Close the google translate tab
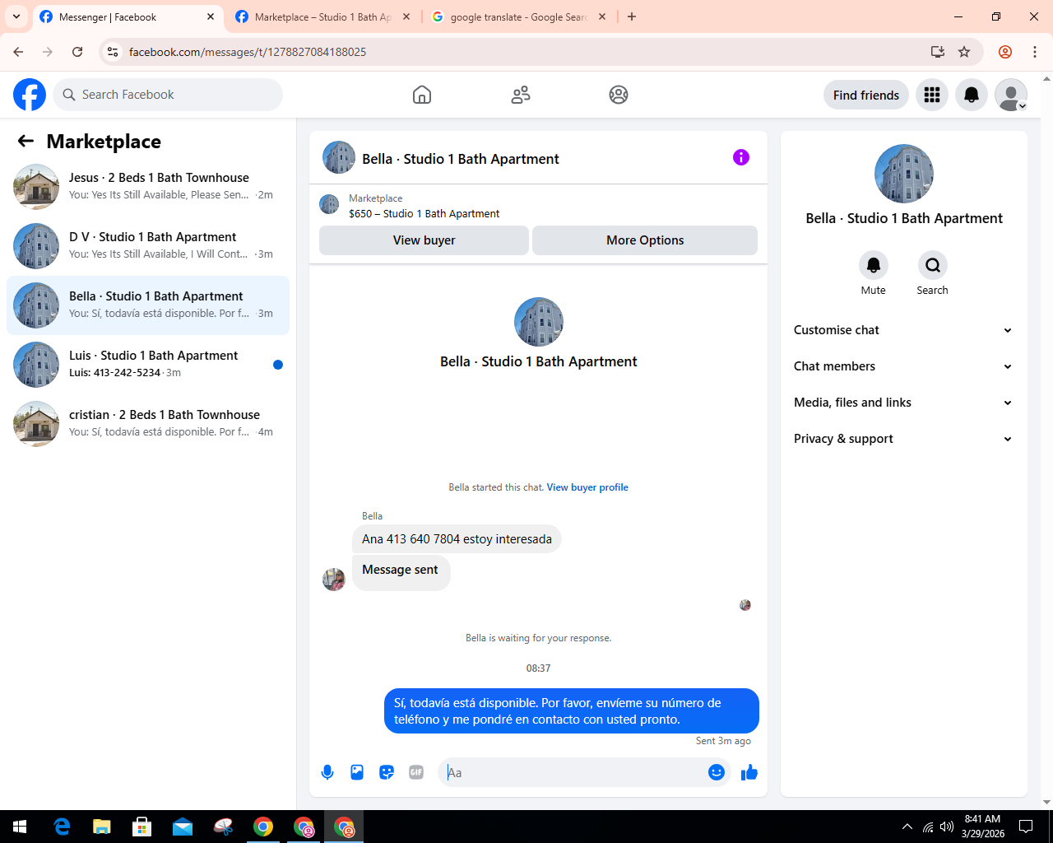The width and height of the screenshot is (1053, 843). (602, 16)
